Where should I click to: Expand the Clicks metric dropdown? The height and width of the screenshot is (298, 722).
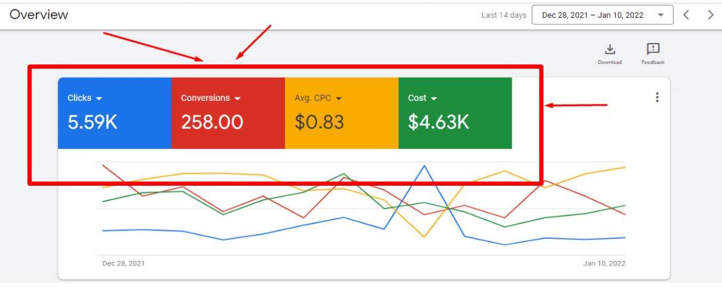tap(99, 99)
